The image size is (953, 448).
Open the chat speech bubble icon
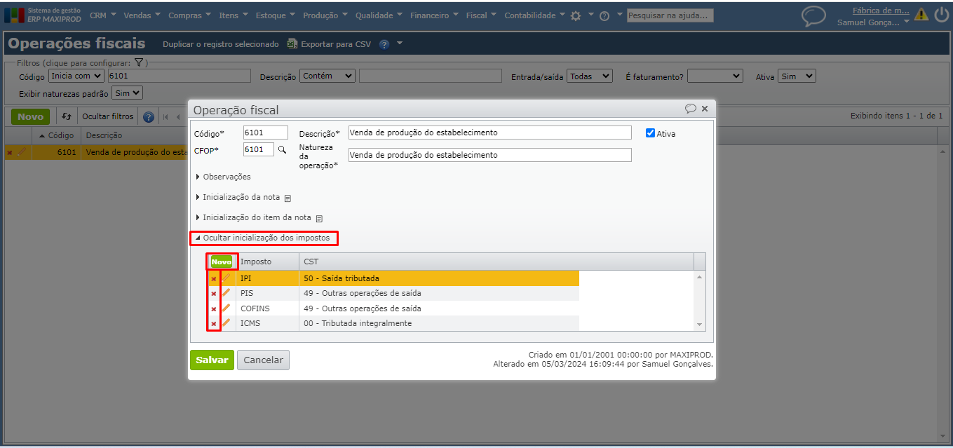(x=813, y=15)
